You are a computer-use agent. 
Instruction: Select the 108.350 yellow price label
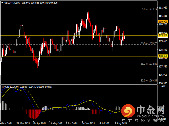pos(163,56)
